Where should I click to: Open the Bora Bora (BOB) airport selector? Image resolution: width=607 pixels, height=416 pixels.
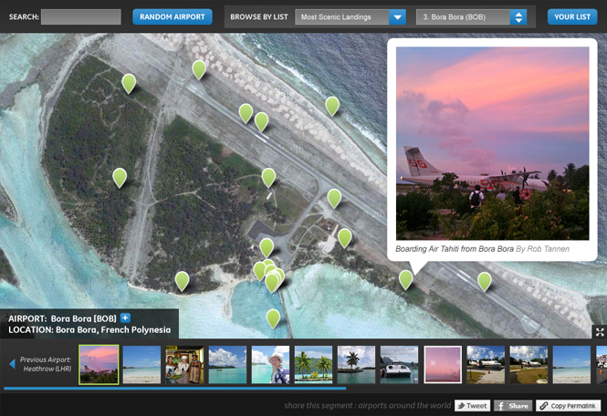pos(471,16)
